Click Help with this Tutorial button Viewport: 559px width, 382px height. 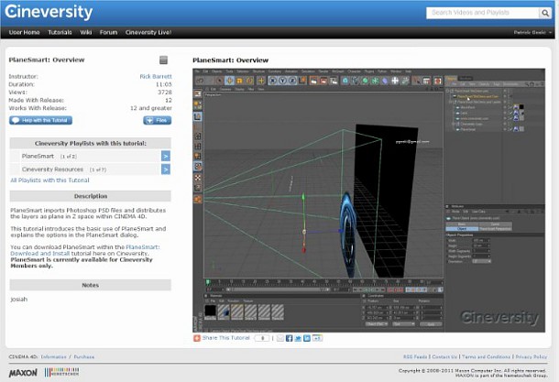[40, 120]
